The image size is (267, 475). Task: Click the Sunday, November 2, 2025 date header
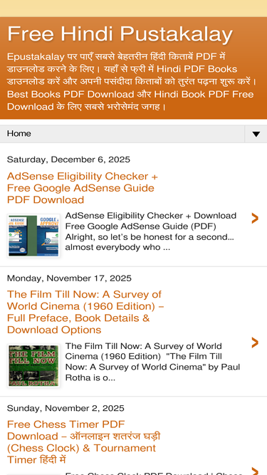tap(66, 408)
